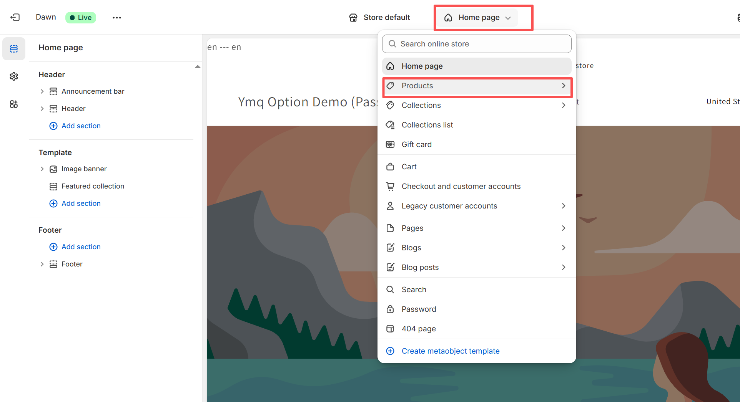Open Checkout and customer accounts template
The image size is (740, 402).
(x=461, y=186)
